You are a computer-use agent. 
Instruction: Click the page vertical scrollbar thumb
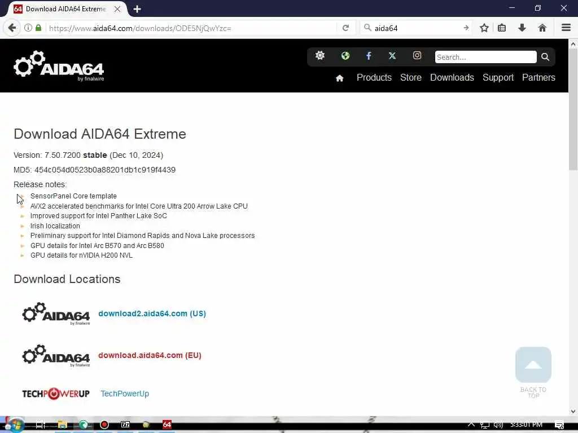[x=573, y=111]
